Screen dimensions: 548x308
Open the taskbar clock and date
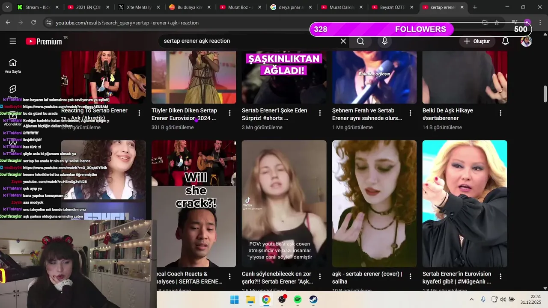[x=530, y=299]
